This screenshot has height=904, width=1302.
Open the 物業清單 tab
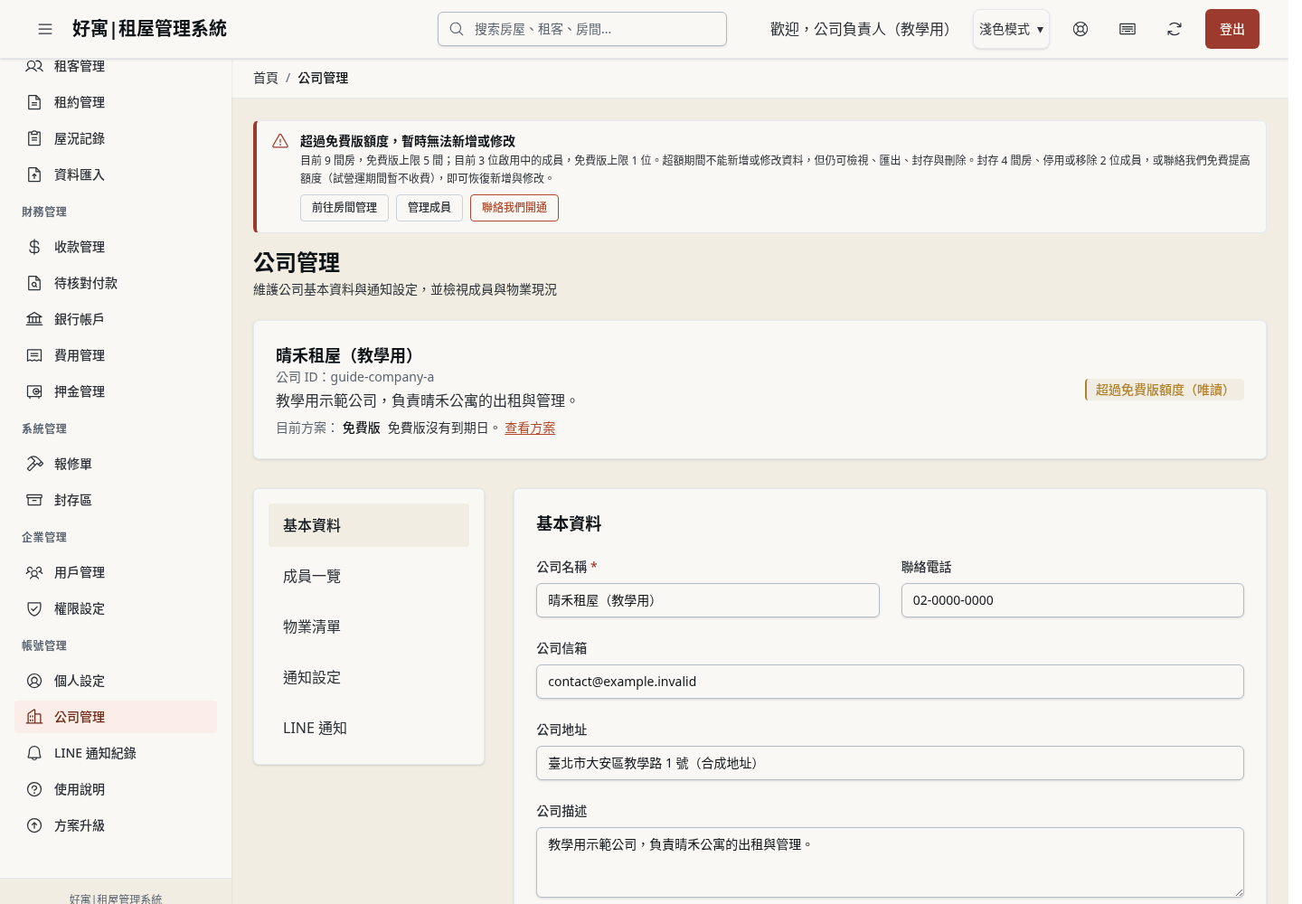369,626
